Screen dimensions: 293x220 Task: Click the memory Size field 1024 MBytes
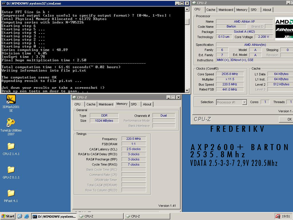(104, 121)
